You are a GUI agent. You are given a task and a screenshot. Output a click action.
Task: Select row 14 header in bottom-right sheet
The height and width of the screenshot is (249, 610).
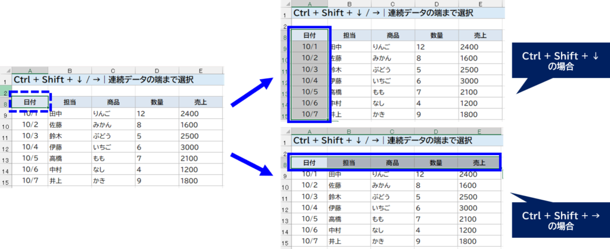point(286,232)
